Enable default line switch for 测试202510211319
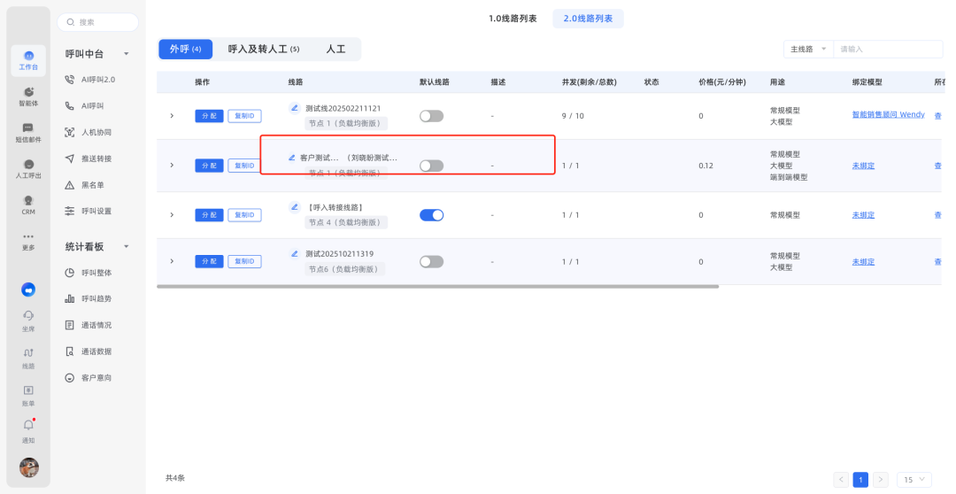The image size is (956, 494). 431,261
